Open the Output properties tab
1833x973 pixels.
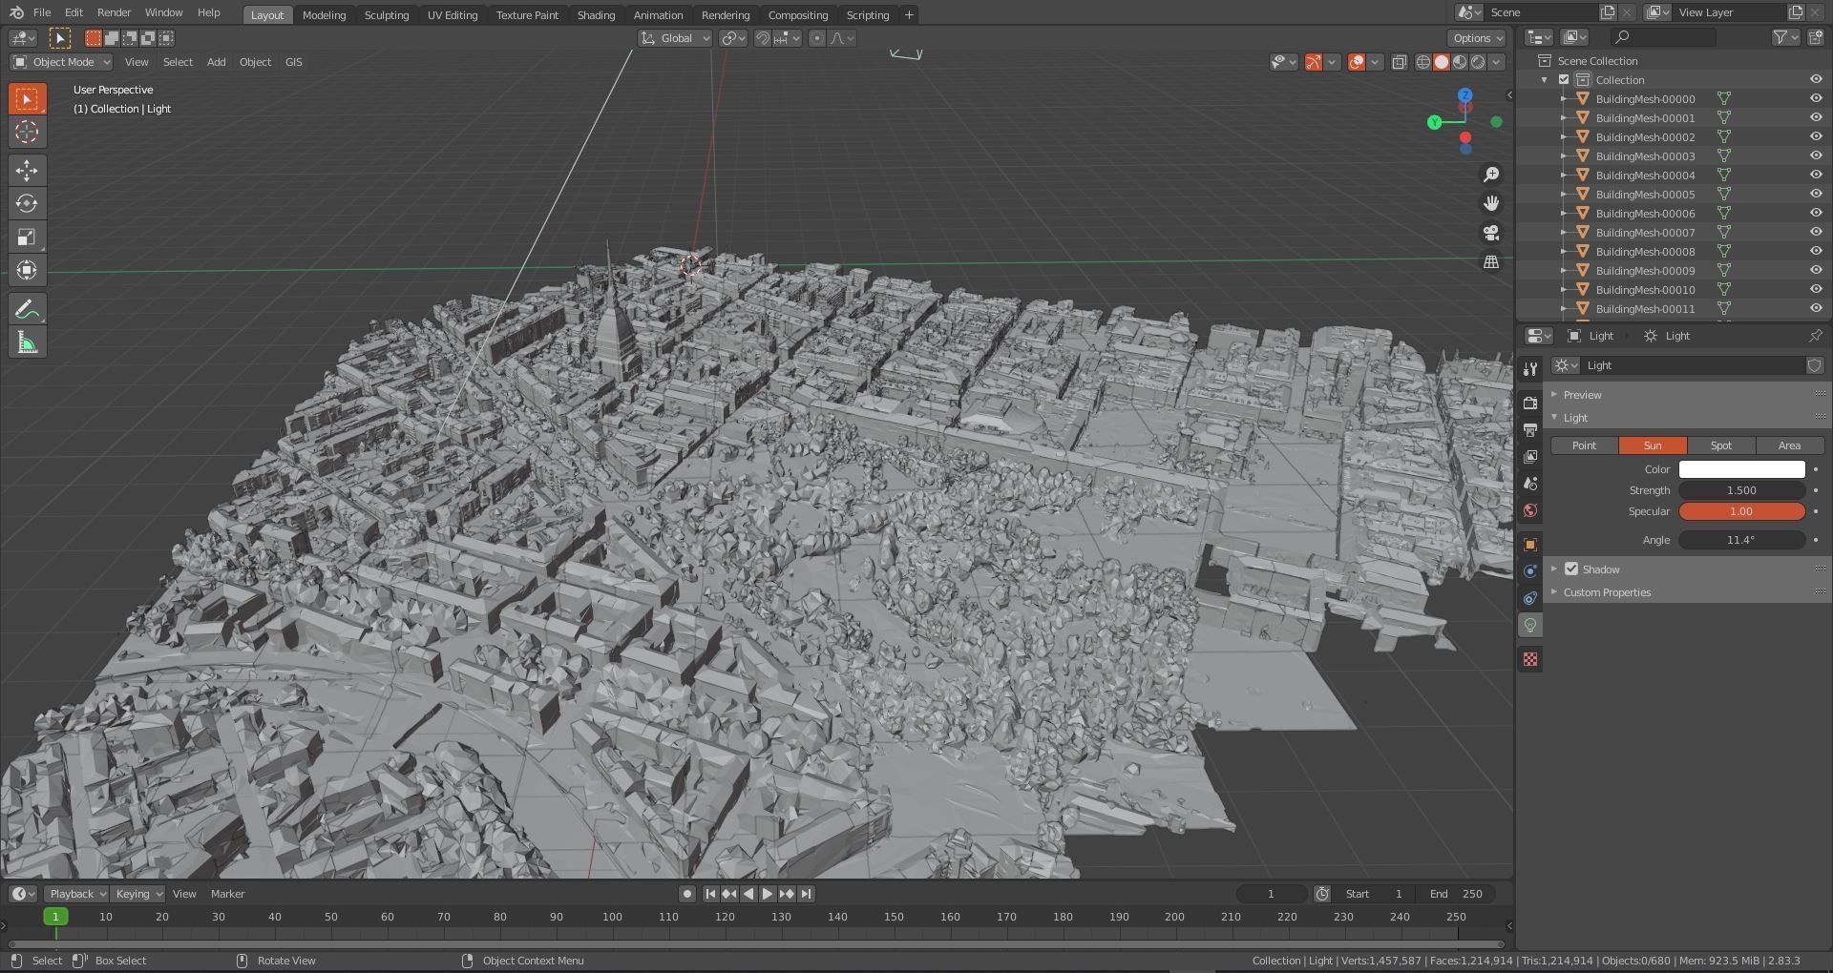point(1530,429)
